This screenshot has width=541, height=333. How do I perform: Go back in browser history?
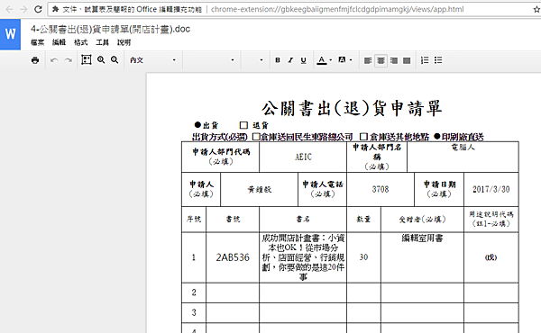9,9
